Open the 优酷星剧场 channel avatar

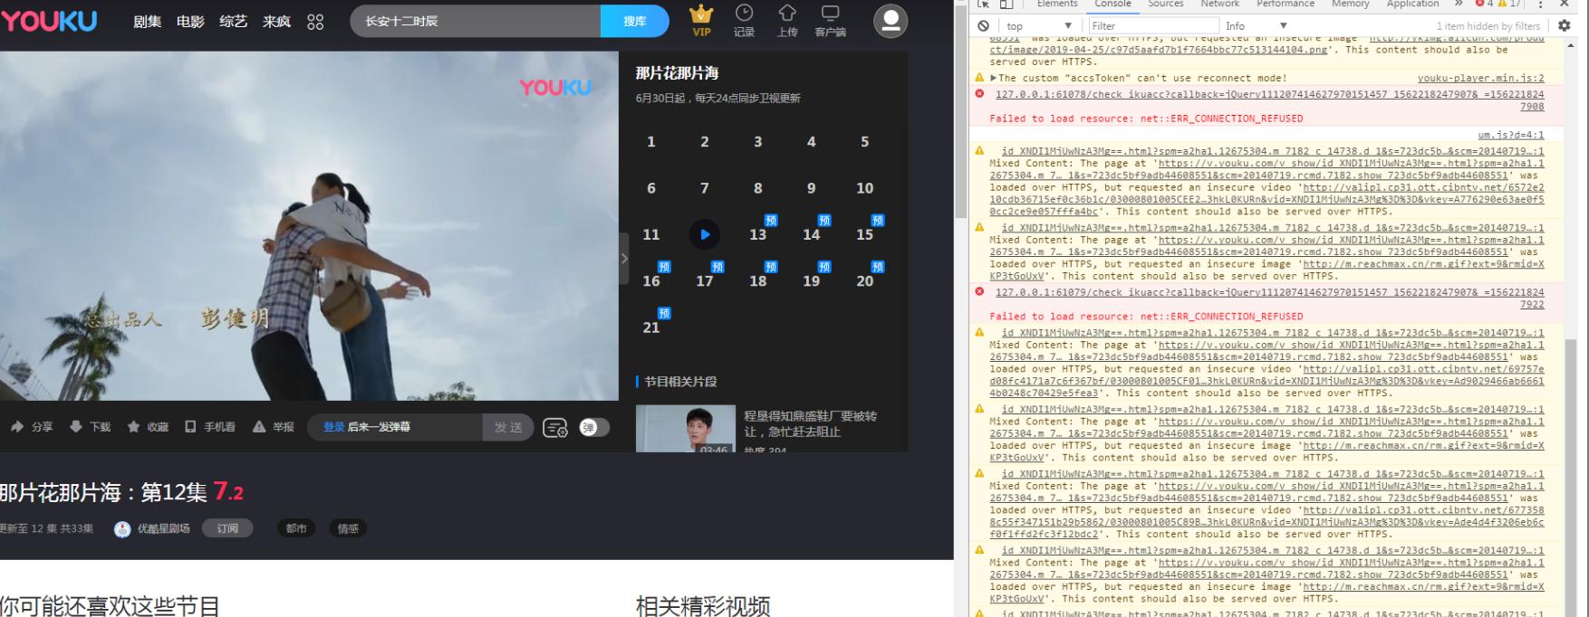coord(122,529)
